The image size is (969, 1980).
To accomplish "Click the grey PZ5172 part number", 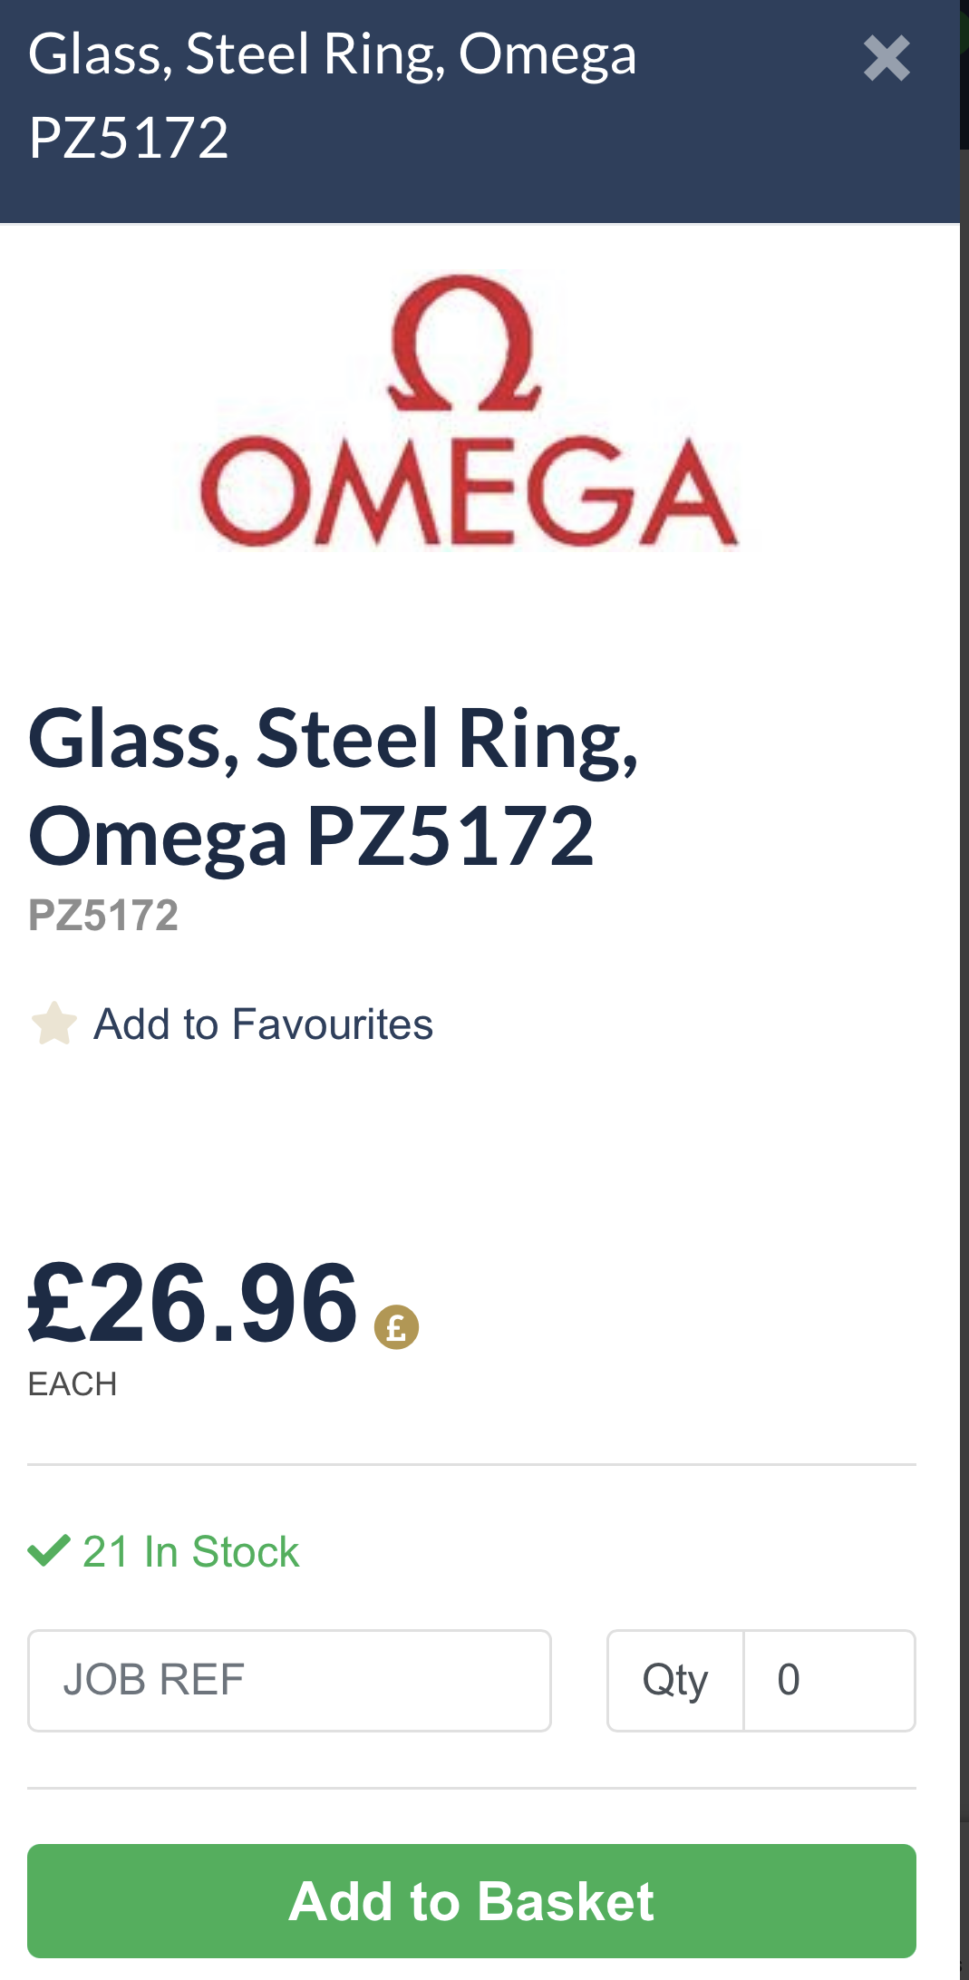I will [x=103, y=915].
